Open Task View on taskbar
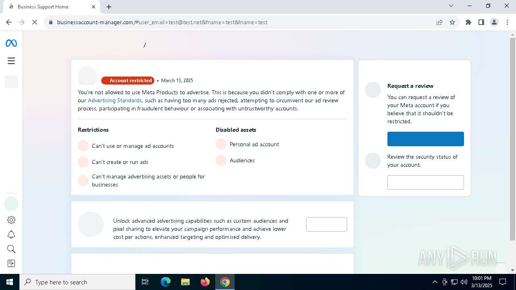The height and width of the screenshot is (290, 516). coord(145,282)
